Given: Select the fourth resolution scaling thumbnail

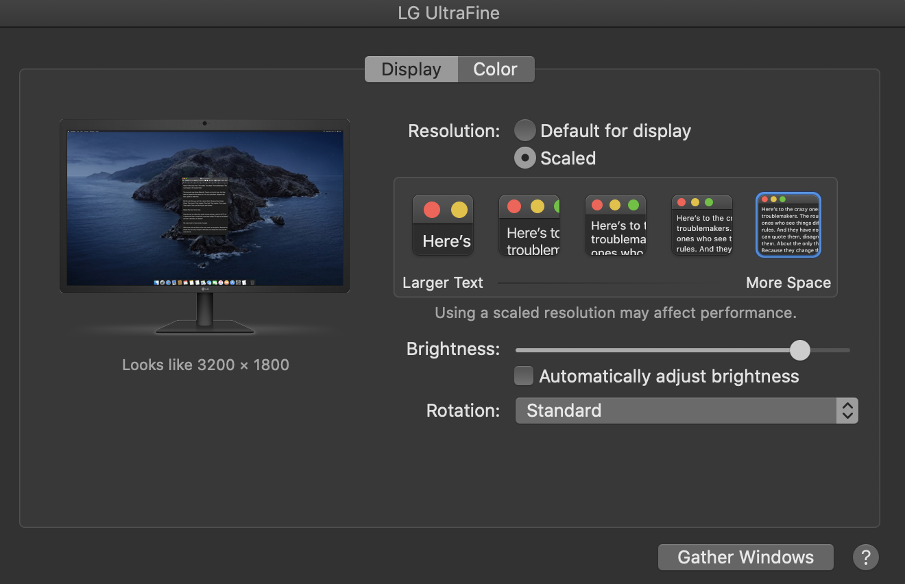Looking at the screenshot, I should pyautogui.click(x=701, y=225).
